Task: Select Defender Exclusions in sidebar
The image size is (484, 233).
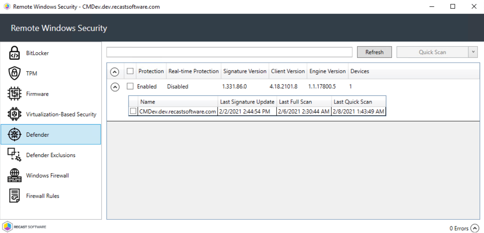Action: [x=51, y=155]
